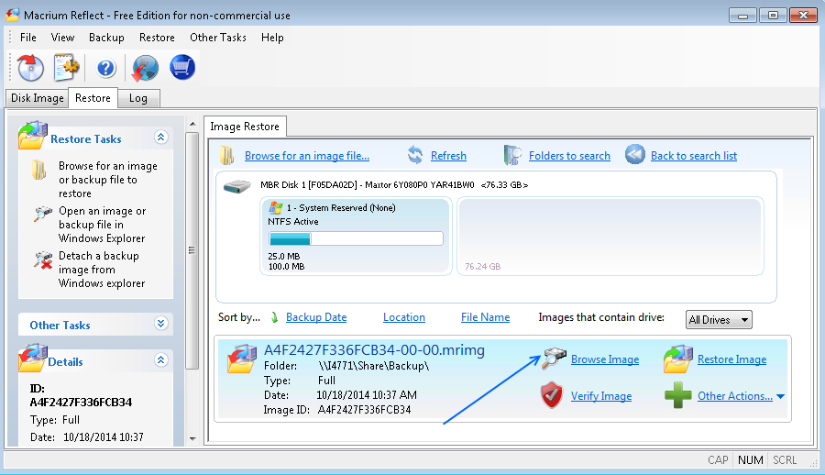Click the Restore Image folder icon

coord(677,359)
